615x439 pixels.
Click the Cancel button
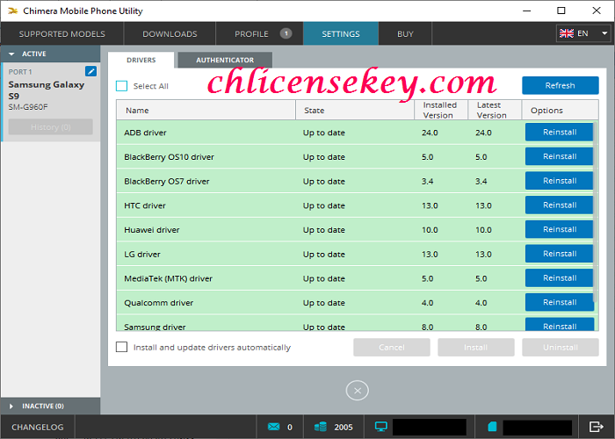click(x=392, y=348)
